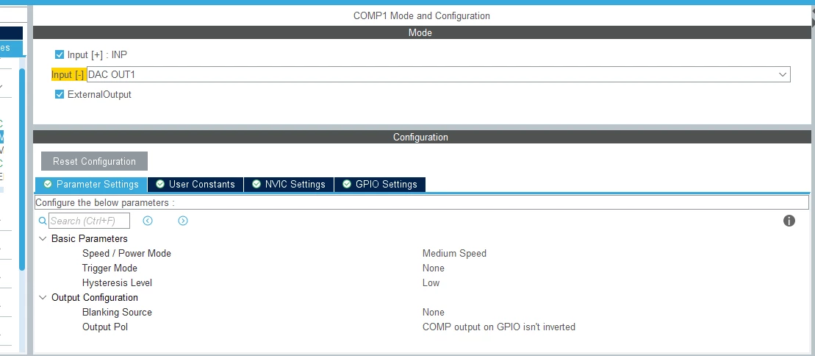Click the Reset Configuration button
The width and height of the screenshot is (815, 356).
coord(94,161)
